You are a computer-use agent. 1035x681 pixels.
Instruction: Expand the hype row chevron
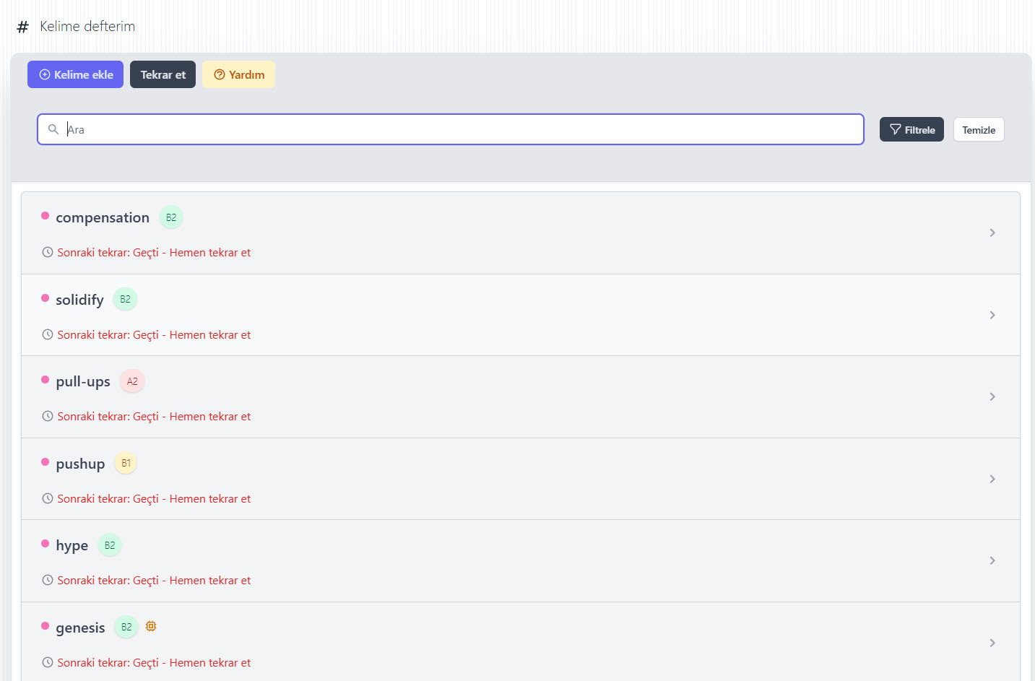[992, 560]
